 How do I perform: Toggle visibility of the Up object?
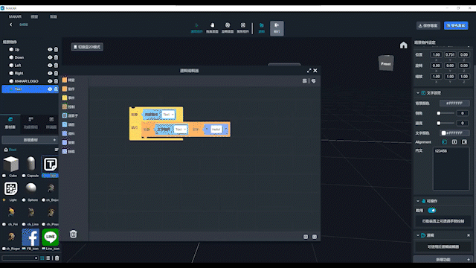click(x=50, y=50)
